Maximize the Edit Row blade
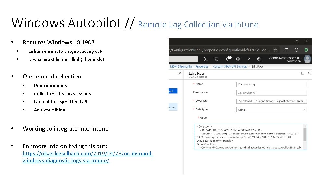 pos(303,73)
